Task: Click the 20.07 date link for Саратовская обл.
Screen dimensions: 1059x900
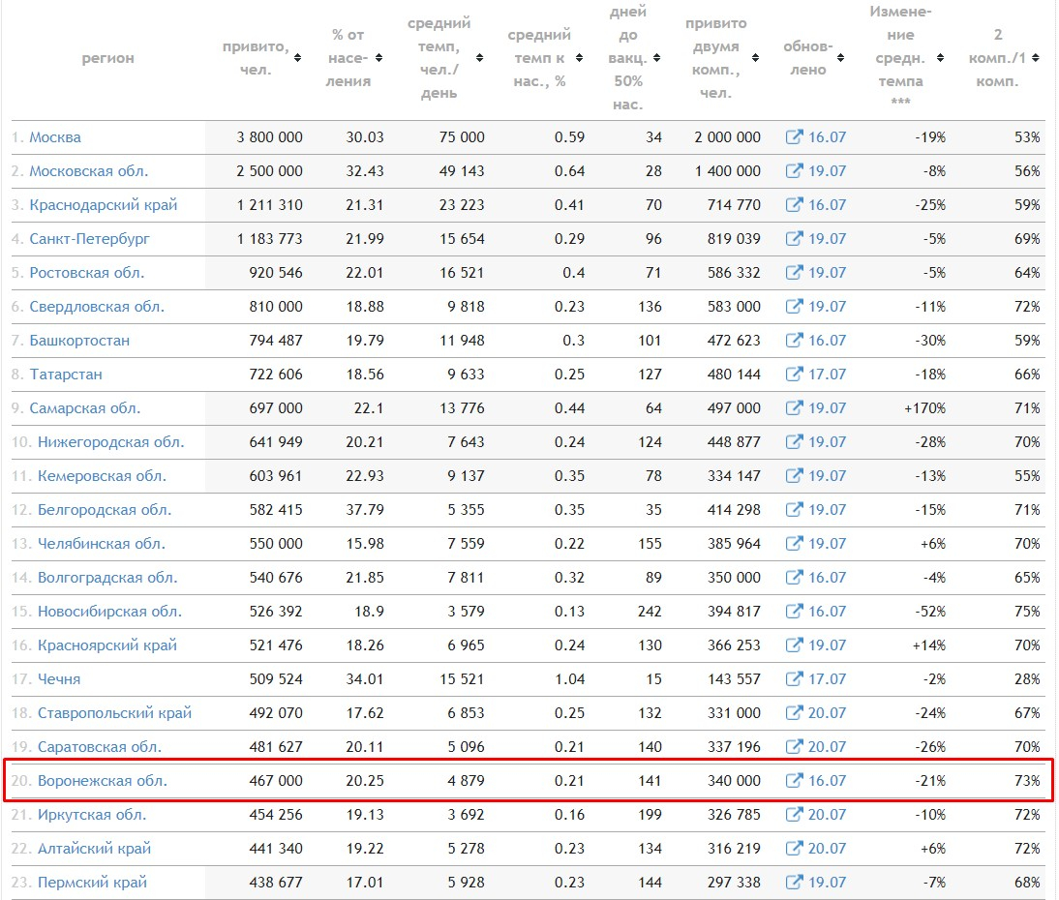Action: 827,747
